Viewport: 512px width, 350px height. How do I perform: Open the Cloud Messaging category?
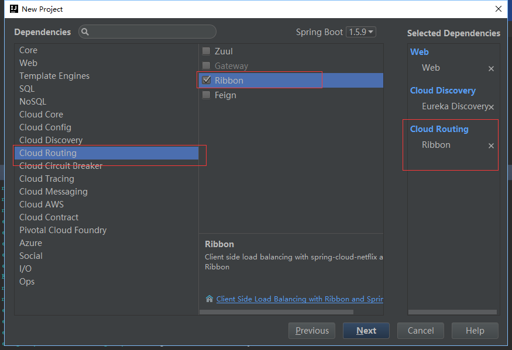pos(106,192)
